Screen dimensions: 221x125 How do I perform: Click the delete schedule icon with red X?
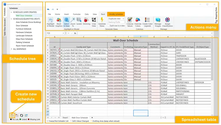coord(17,115)
